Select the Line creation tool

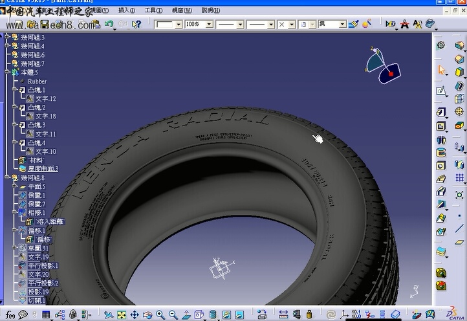click(459, 229)
